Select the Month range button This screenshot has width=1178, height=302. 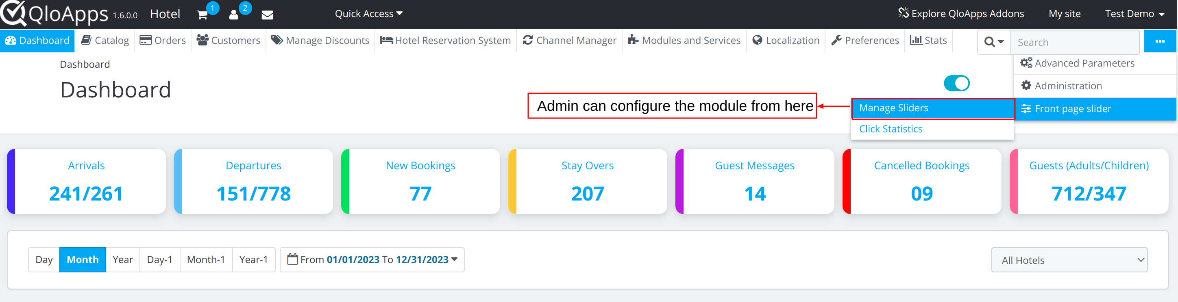(x=83, y=260)
